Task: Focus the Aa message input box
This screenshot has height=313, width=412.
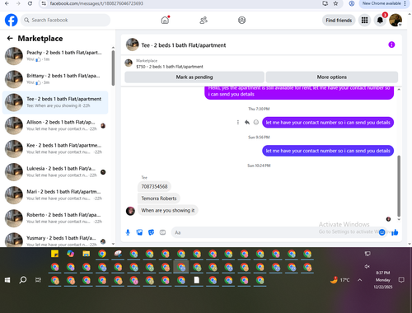Action: point(274,232)
